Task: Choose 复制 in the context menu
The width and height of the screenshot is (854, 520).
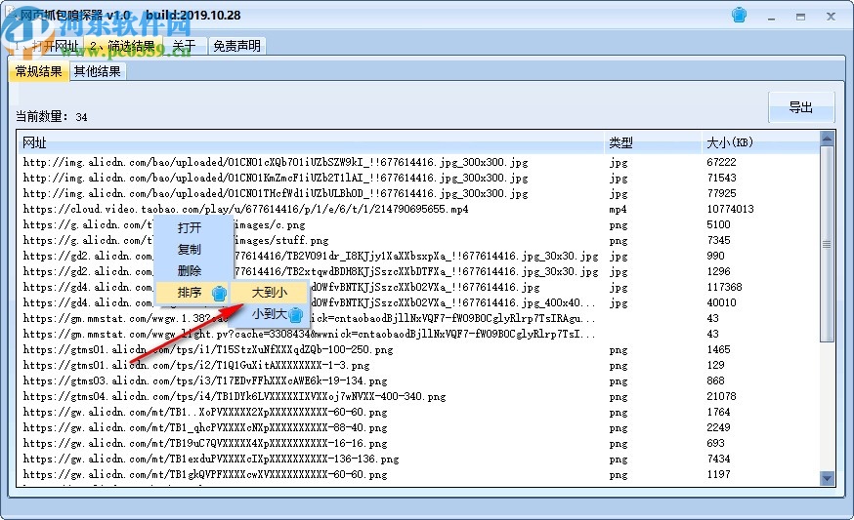Action: click(190, 249)
